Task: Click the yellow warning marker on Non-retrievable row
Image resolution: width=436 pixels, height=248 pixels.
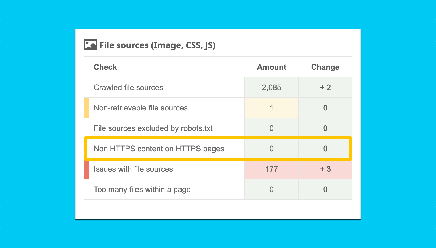Action: coord(86,108)
